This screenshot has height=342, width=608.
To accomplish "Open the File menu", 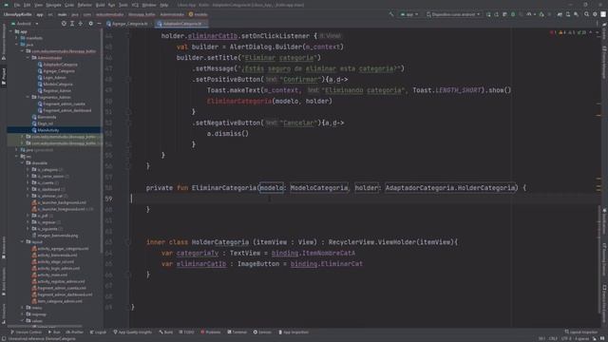I will click(17, 5).
